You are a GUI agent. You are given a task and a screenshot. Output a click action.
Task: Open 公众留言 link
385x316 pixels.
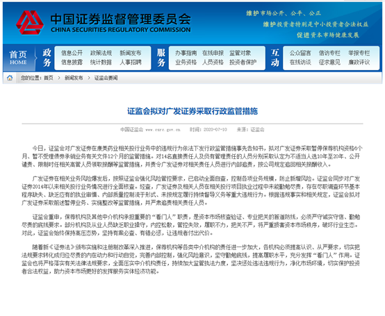300,53
